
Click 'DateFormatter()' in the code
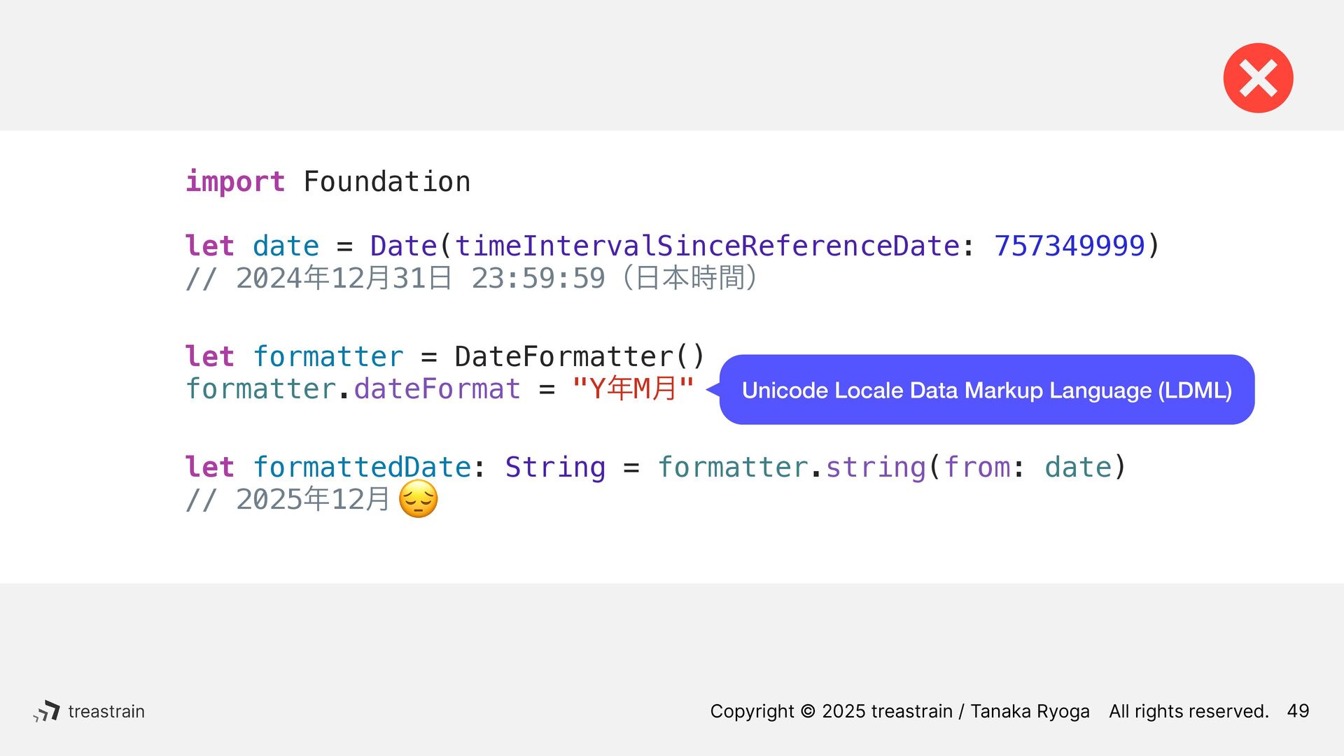(579, 356)
